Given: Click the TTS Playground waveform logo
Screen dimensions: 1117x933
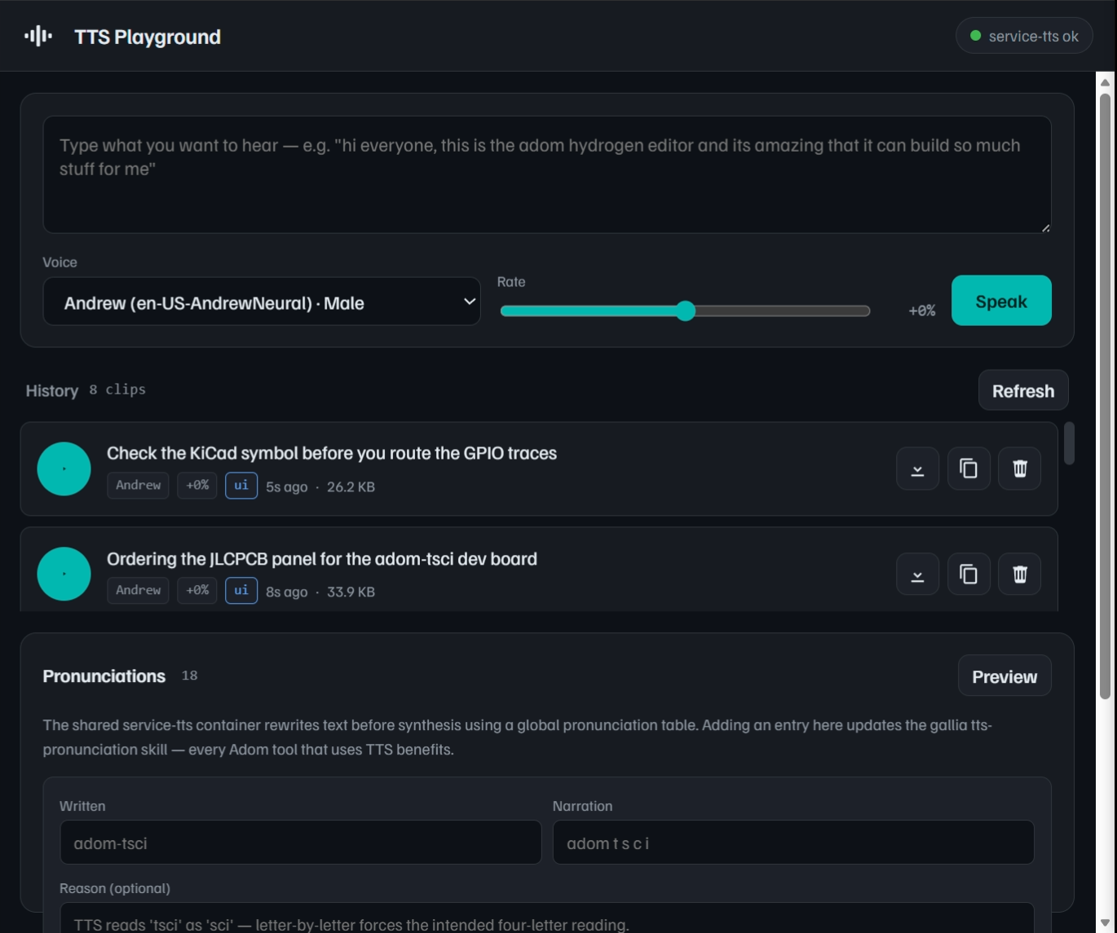Looking at the screenshot, I should pyautogui.click(x=38, y=36).
